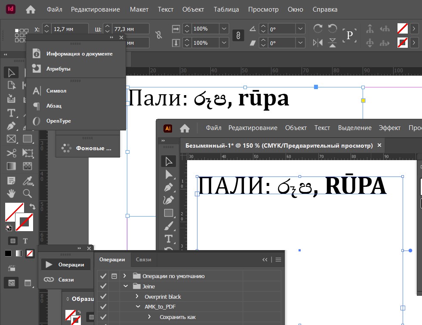Viewport: 422px width, 325px height.
Task: Open the 'Информация о документе' panel
Action: pyautogui.click(x=79, y=54)
